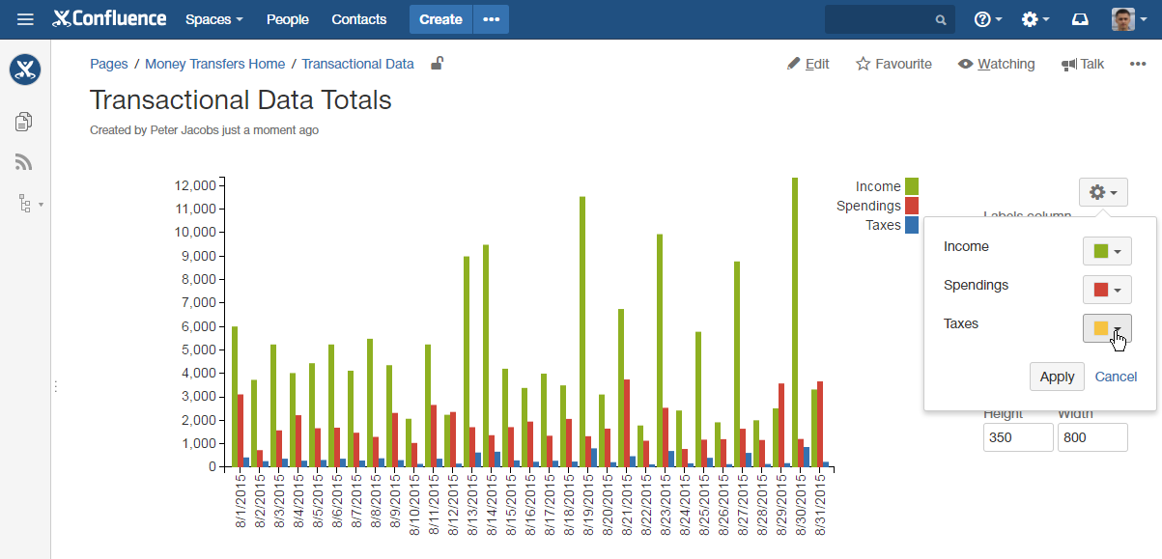The height and width of the screenshot is (559, 1162).
Task: Go to the People menu item
Action: [287, 19]
